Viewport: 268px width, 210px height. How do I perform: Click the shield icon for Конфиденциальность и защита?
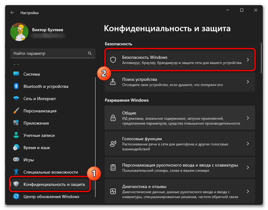[x=16, y=184]
